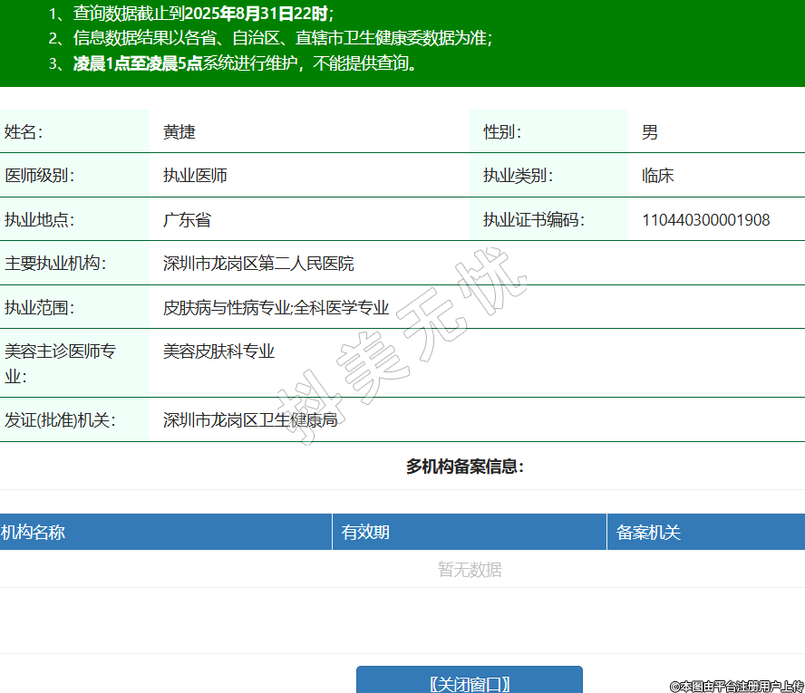Click the 美容皮肤科专业 value
This screenshot has height=693, width=805.
pyautogui.click(x=218, y=351)
